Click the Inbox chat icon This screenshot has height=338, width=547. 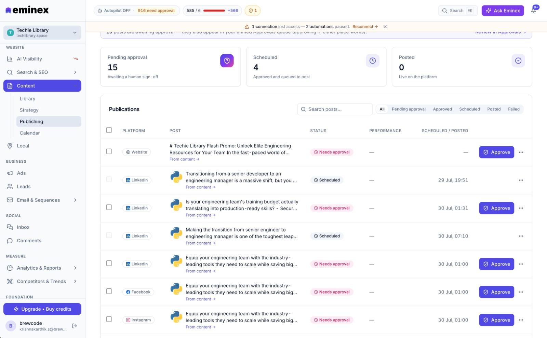click(10, 227)
